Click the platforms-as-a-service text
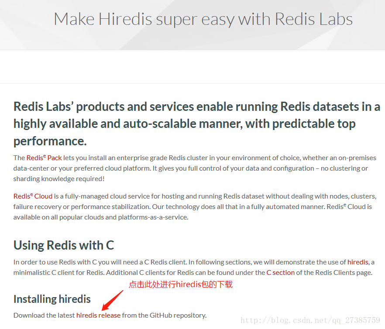 pyautogui.click(x=153, y=217)
